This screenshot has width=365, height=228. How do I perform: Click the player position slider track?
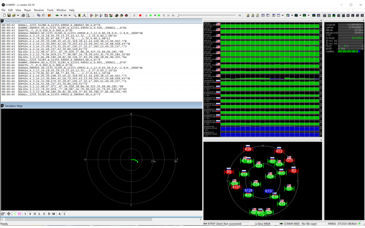pos(207,16)
